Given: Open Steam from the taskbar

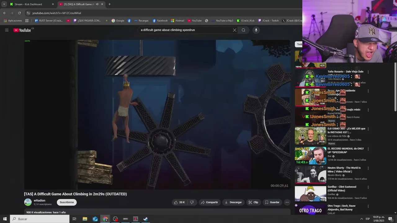Looking at the screenshot, I should coord(145,219).
